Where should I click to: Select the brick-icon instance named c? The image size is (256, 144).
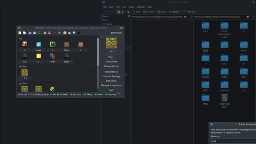click(x=80, y=46)
